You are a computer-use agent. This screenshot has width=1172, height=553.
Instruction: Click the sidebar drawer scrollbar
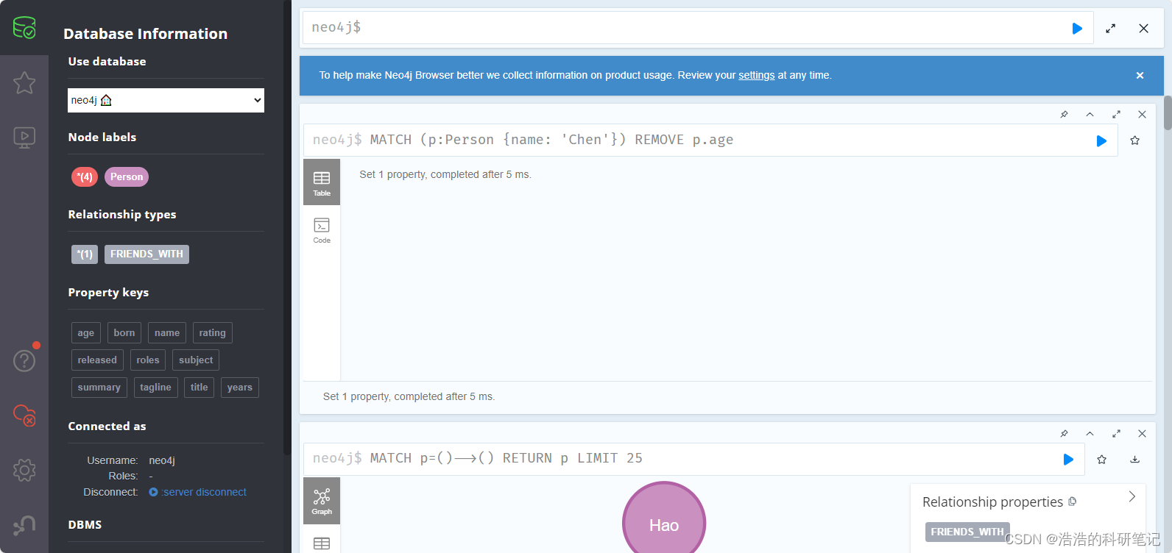(x=287, y=227)
